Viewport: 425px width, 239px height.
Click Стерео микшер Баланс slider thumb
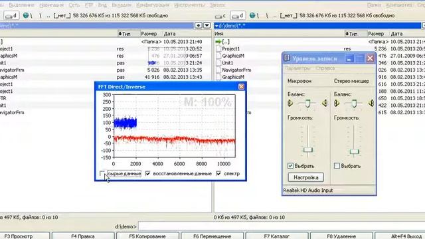pos(354,104)
